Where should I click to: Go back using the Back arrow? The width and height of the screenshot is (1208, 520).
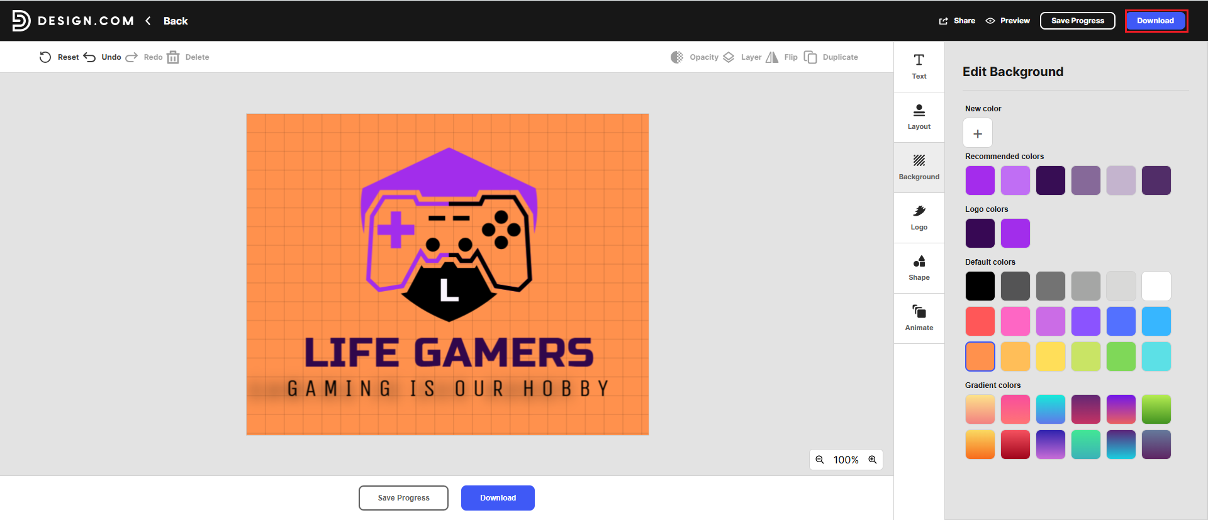(x=148, y=21)
